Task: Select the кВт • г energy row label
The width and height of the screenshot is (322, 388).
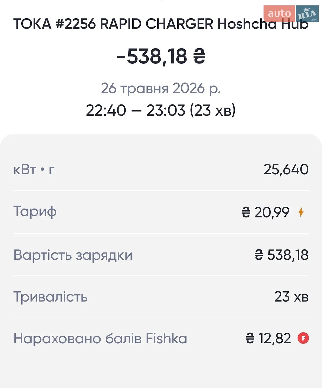Action: pos(34,169)
